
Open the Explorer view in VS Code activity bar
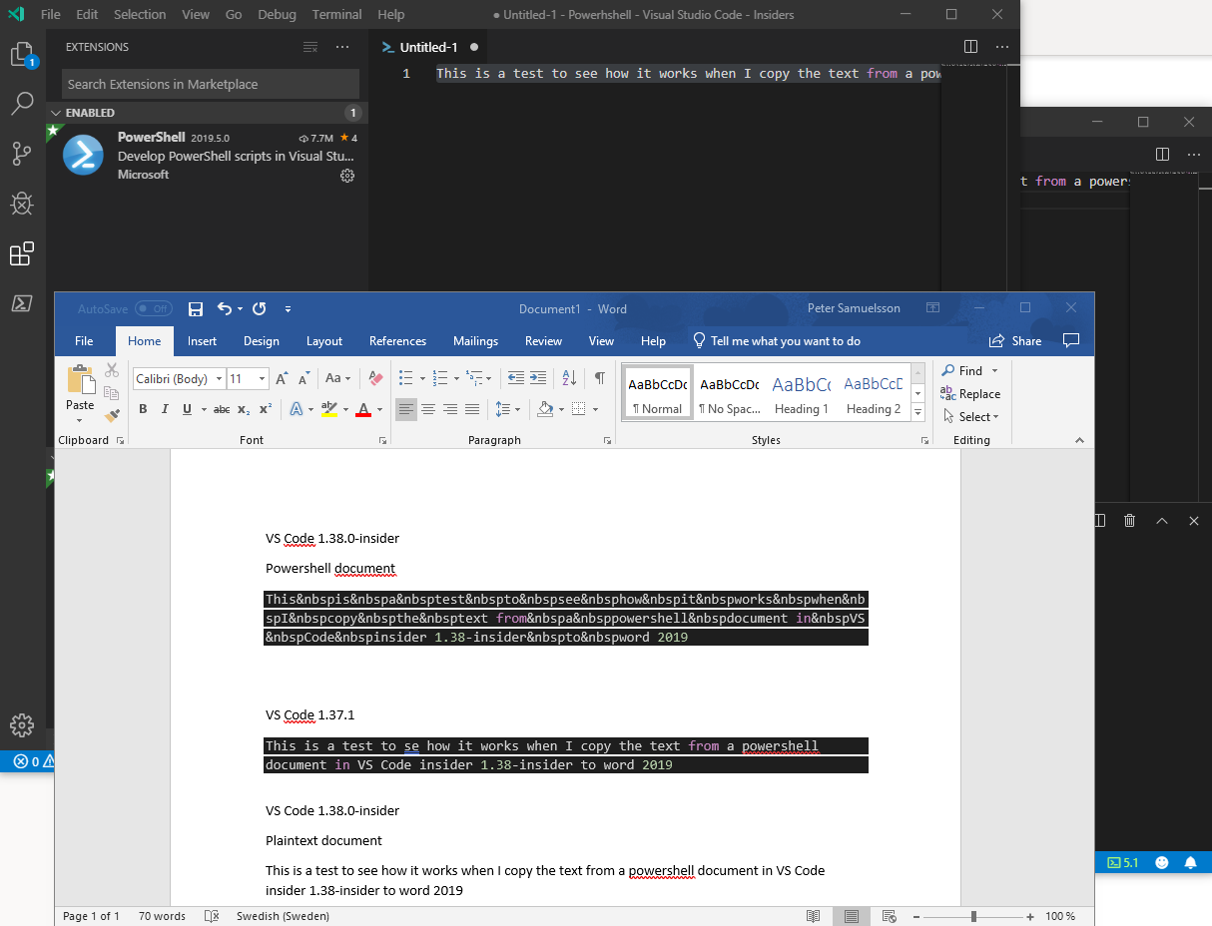[23, 55]
